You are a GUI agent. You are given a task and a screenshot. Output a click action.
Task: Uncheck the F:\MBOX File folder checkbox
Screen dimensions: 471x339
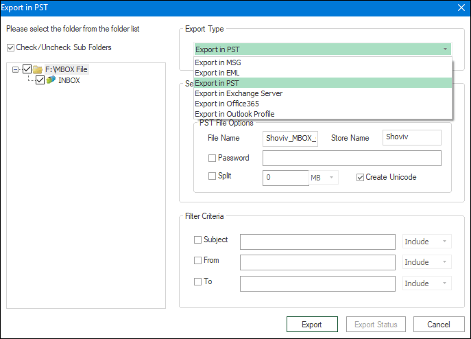tap(27, 69)
